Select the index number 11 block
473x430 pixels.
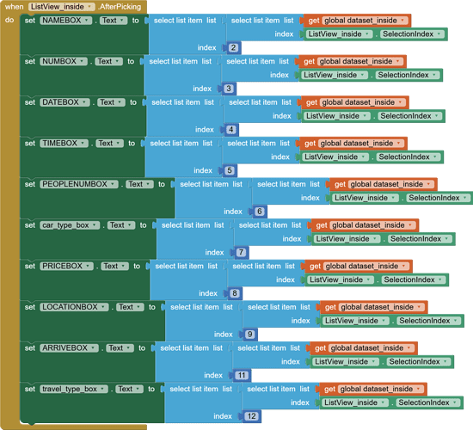pyautogui.click(x=242, y=375)
